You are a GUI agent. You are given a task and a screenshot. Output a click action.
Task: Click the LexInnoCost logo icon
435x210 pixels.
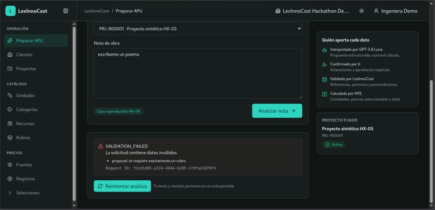tap(10, 11)
